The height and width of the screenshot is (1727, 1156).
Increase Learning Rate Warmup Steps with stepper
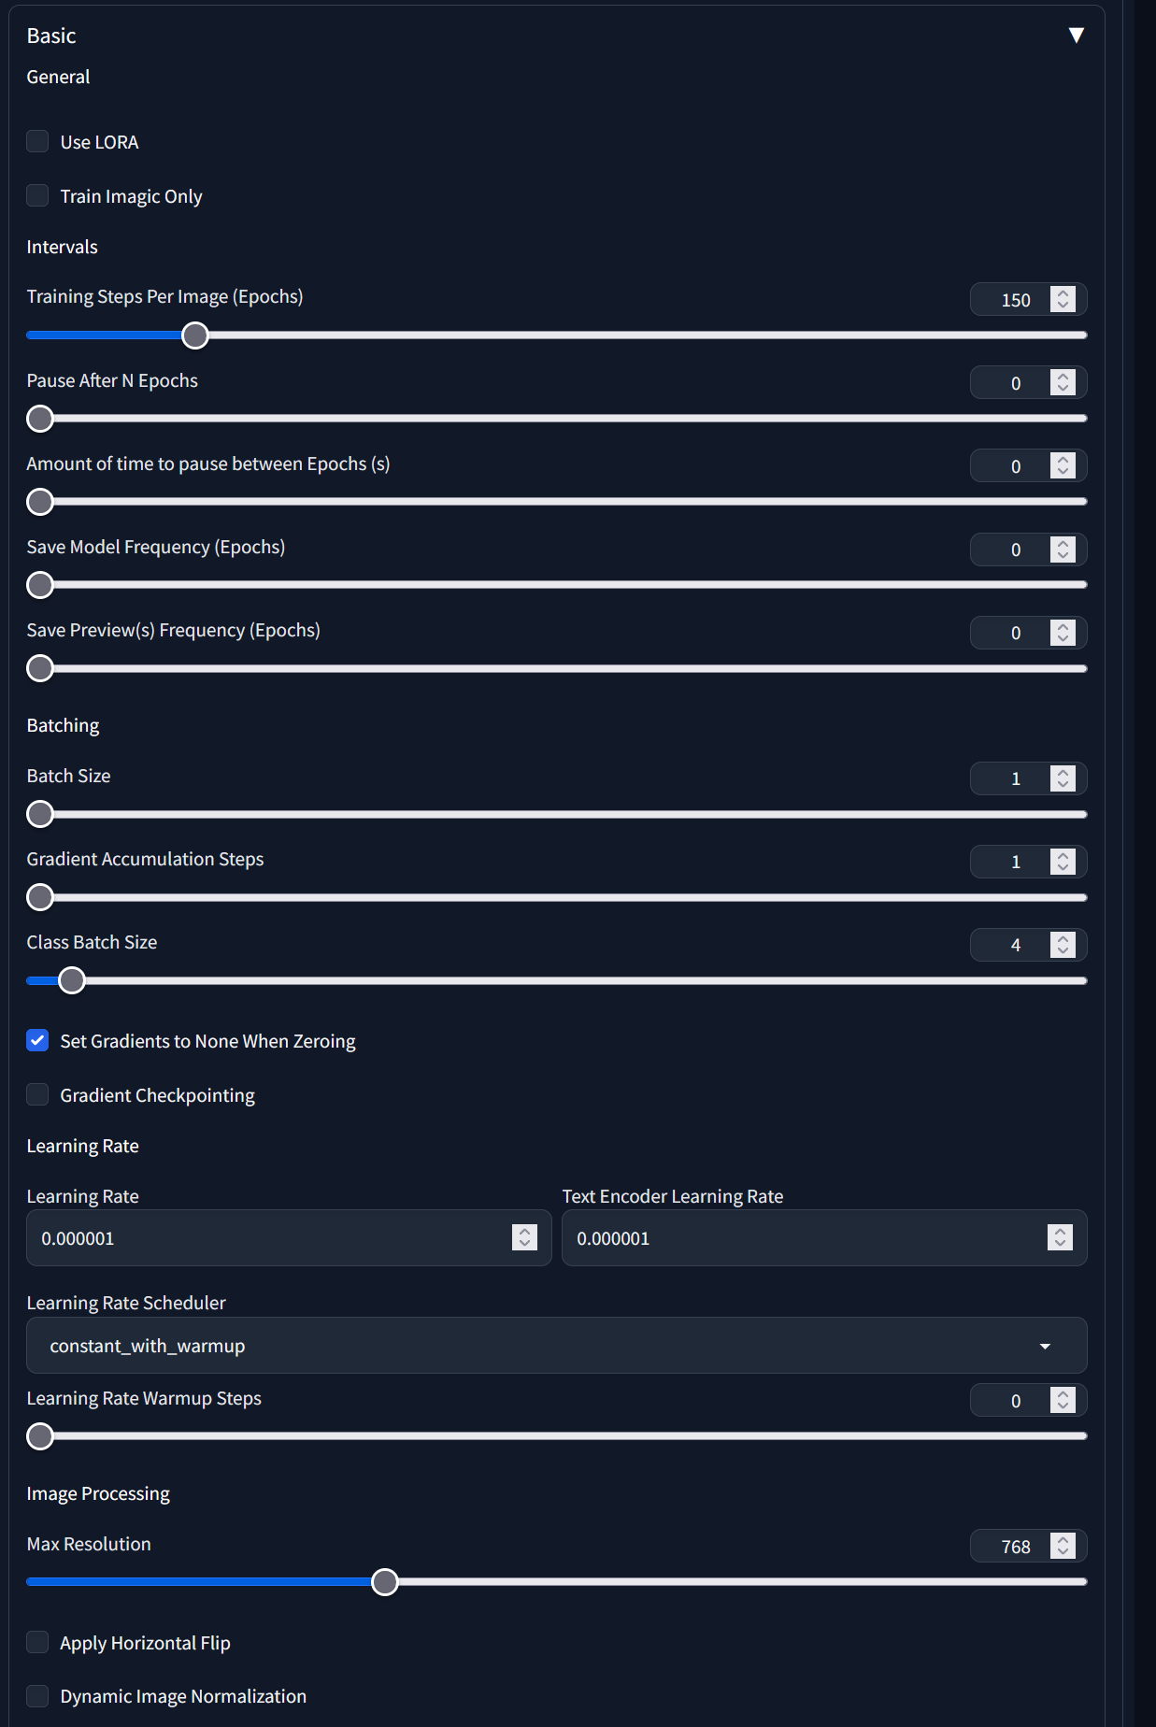tap(1063, 1394)
